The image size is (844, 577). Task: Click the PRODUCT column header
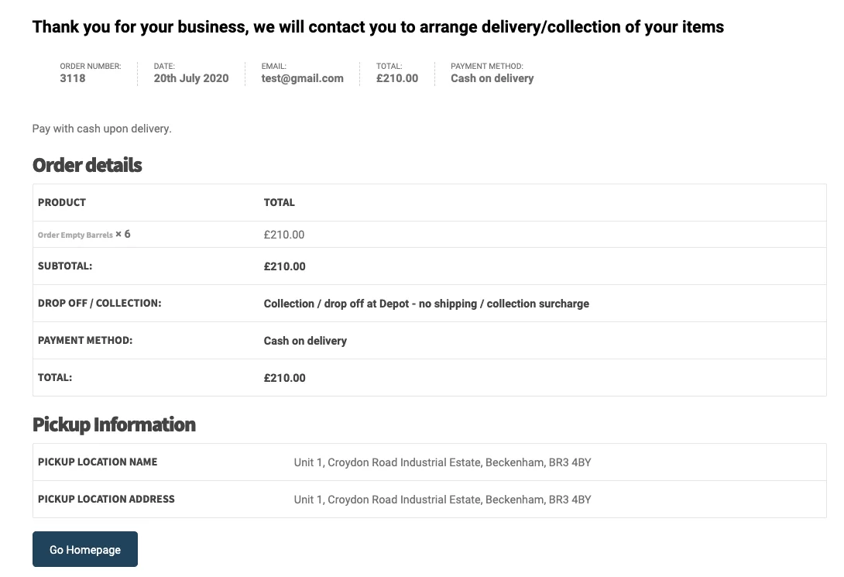point(62,202)
